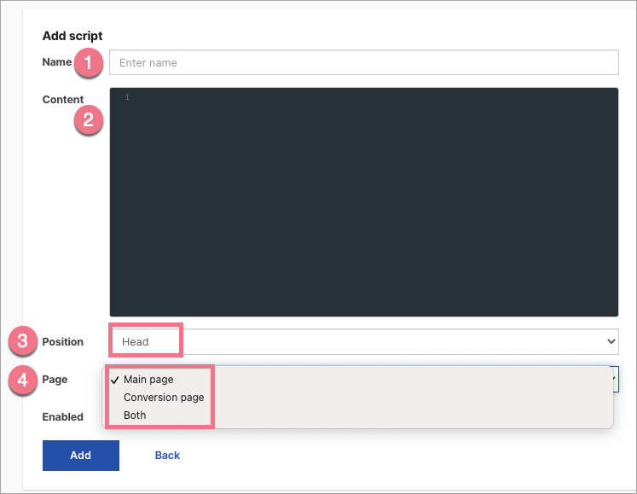
Task: Click the Position dropdown arrow chevron
Action: [610, 341]
